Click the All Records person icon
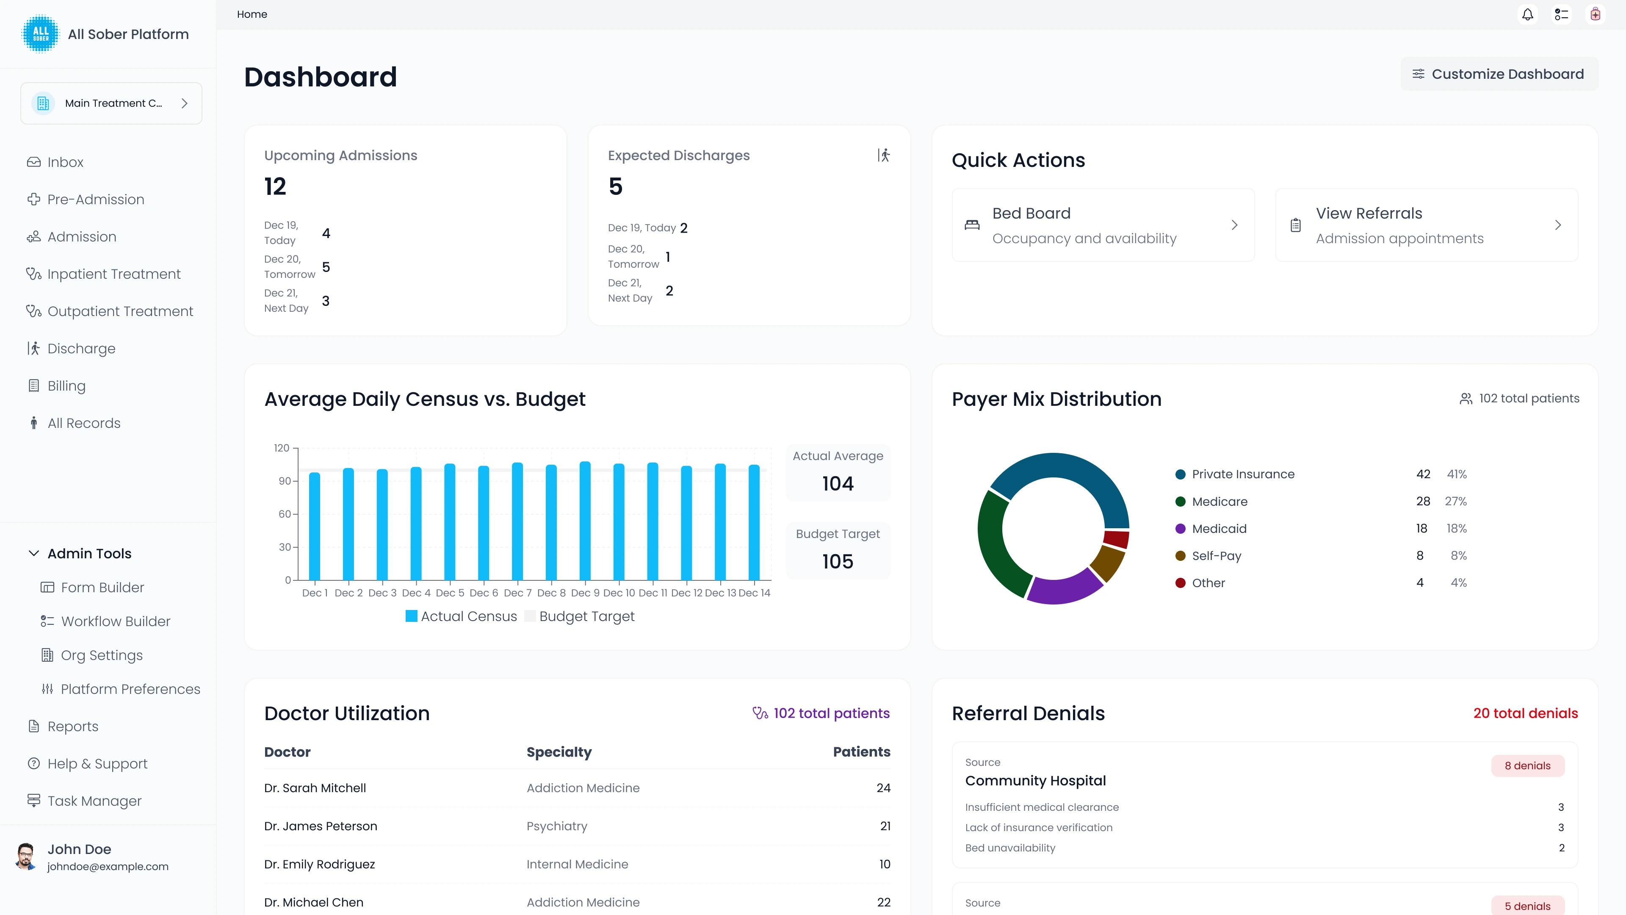 coord(33,423)
